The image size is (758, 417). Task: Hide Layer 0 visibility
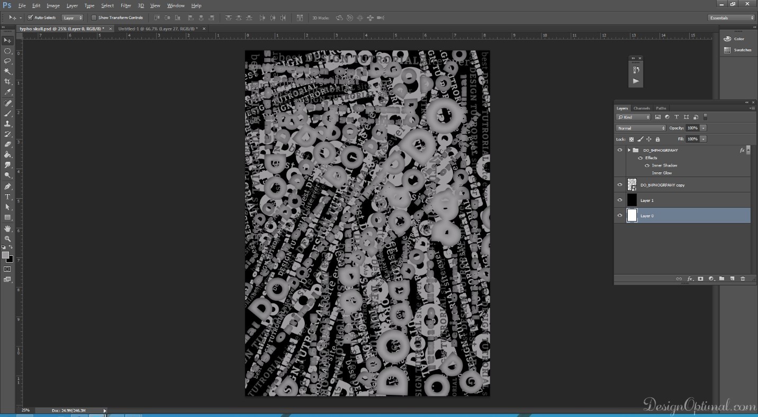click(x=620, y=216)
